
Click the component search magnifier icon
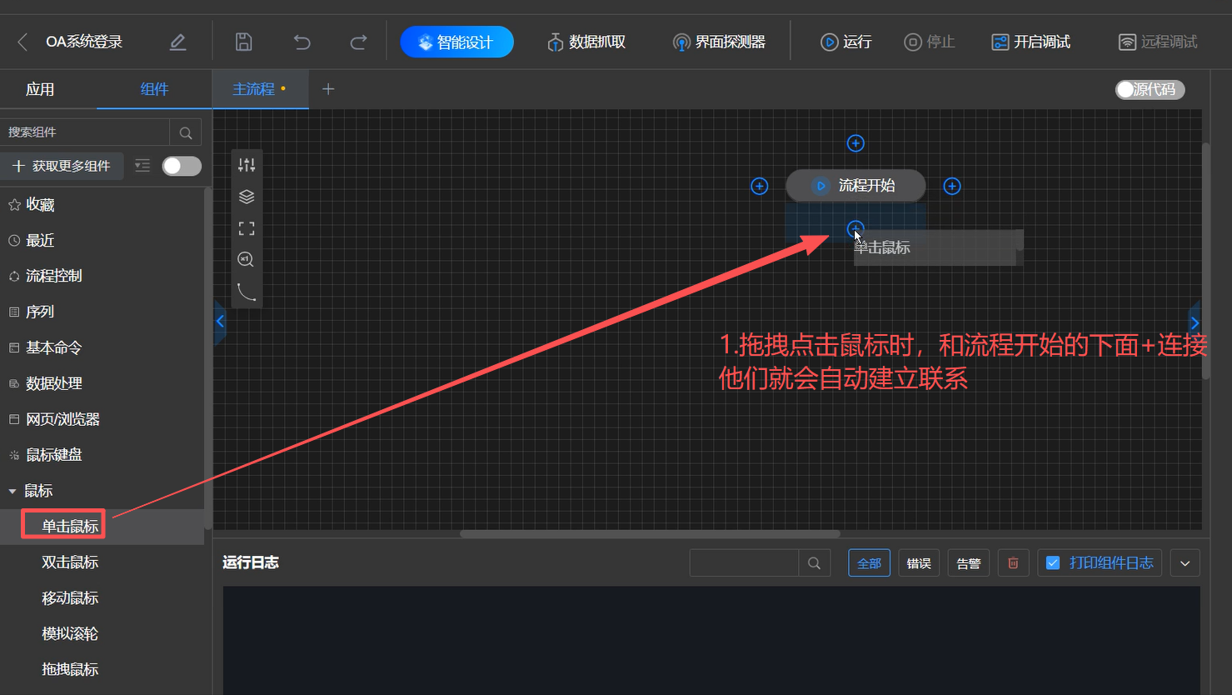[x=186, y=132]
